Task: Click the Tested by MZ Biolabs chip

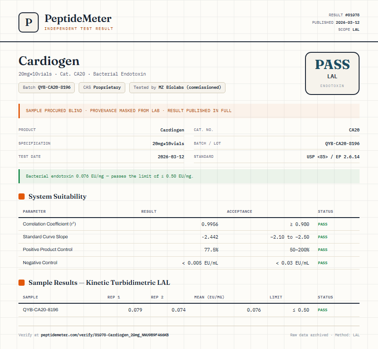Action: click(177, 87)
